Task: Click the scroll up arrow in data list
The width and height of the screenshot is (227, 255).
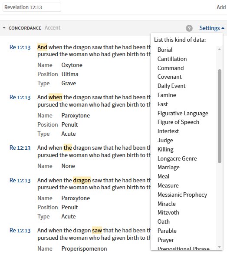Action: point(219,49)
